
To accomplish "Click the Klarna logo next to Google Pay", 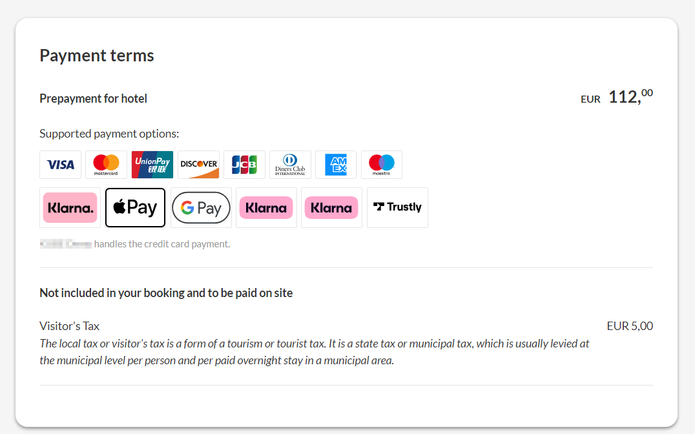I will tap(266, 208).
